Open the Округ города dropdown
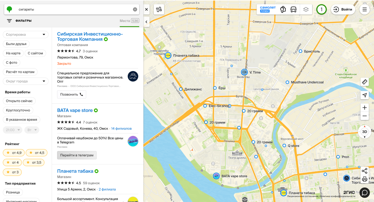374x202 pixels. coord(26,81)
